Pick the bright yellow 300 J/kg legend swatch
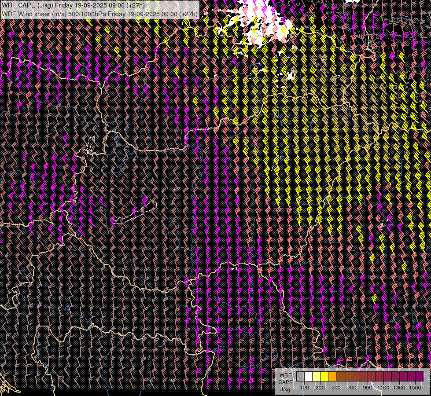The width and height of the screenshot is (431, 396). point(324,376)
